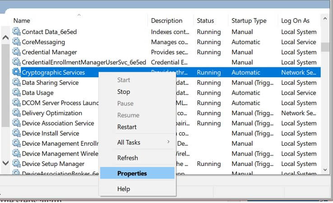The height and width of the screenshot is (203, 333).
Task: Select the Delivery Optimization gear icon
Action: coord(17,113)
